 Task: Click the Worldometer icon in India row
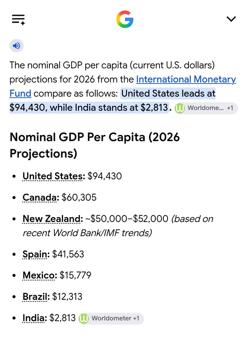coord(84,318)
